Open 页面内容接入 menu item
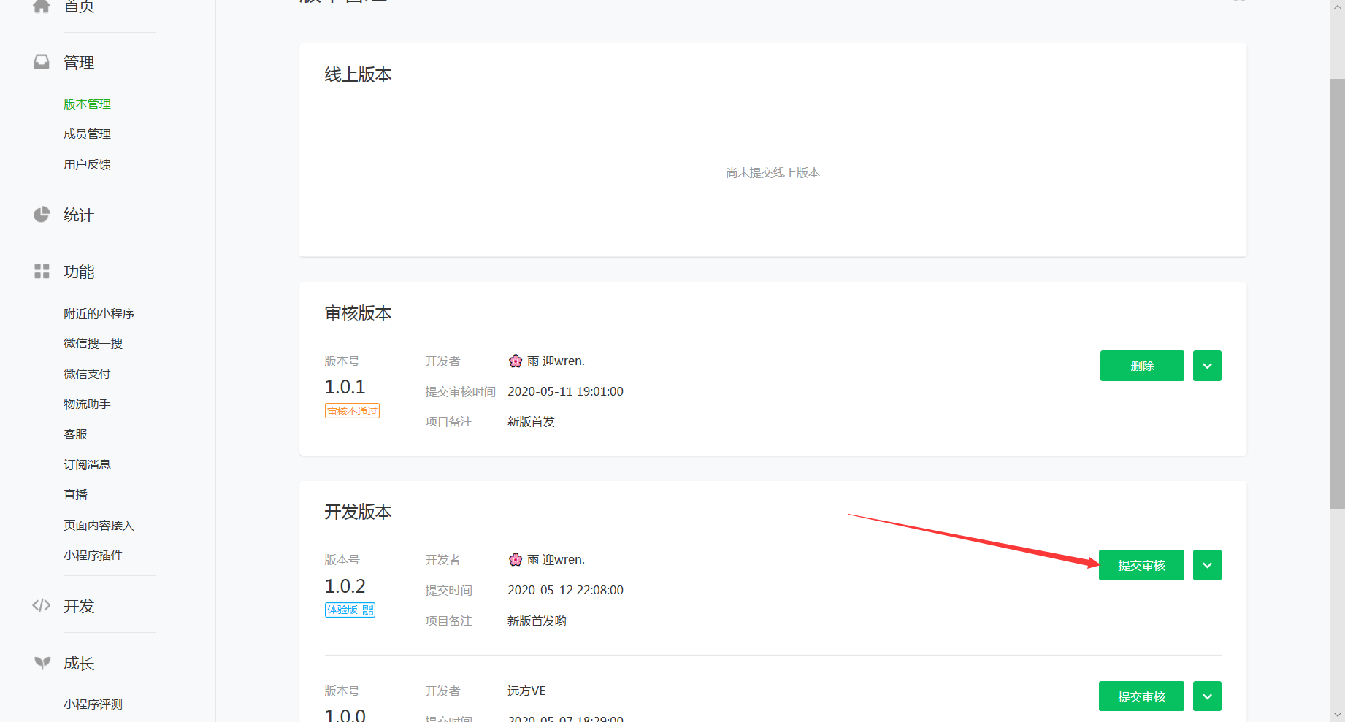 click(99, 525)
